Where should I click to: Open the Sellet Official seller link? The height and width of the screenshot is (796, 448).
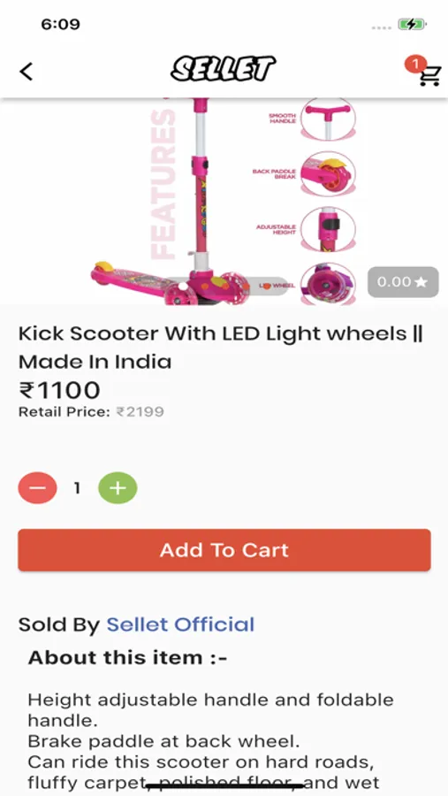180,624
